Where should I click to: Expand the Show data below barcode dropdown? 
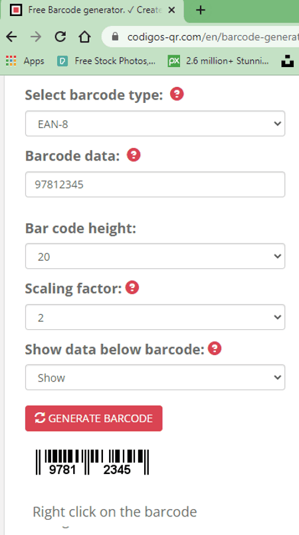155,378
